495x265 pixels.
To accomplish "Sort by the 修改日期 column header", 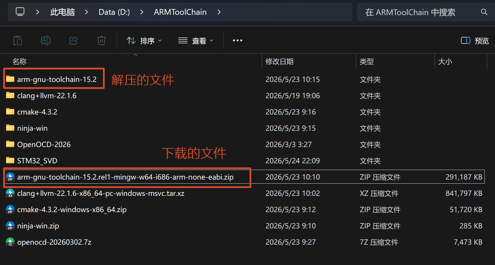I will pyautogui.click(x=279, y=62).
